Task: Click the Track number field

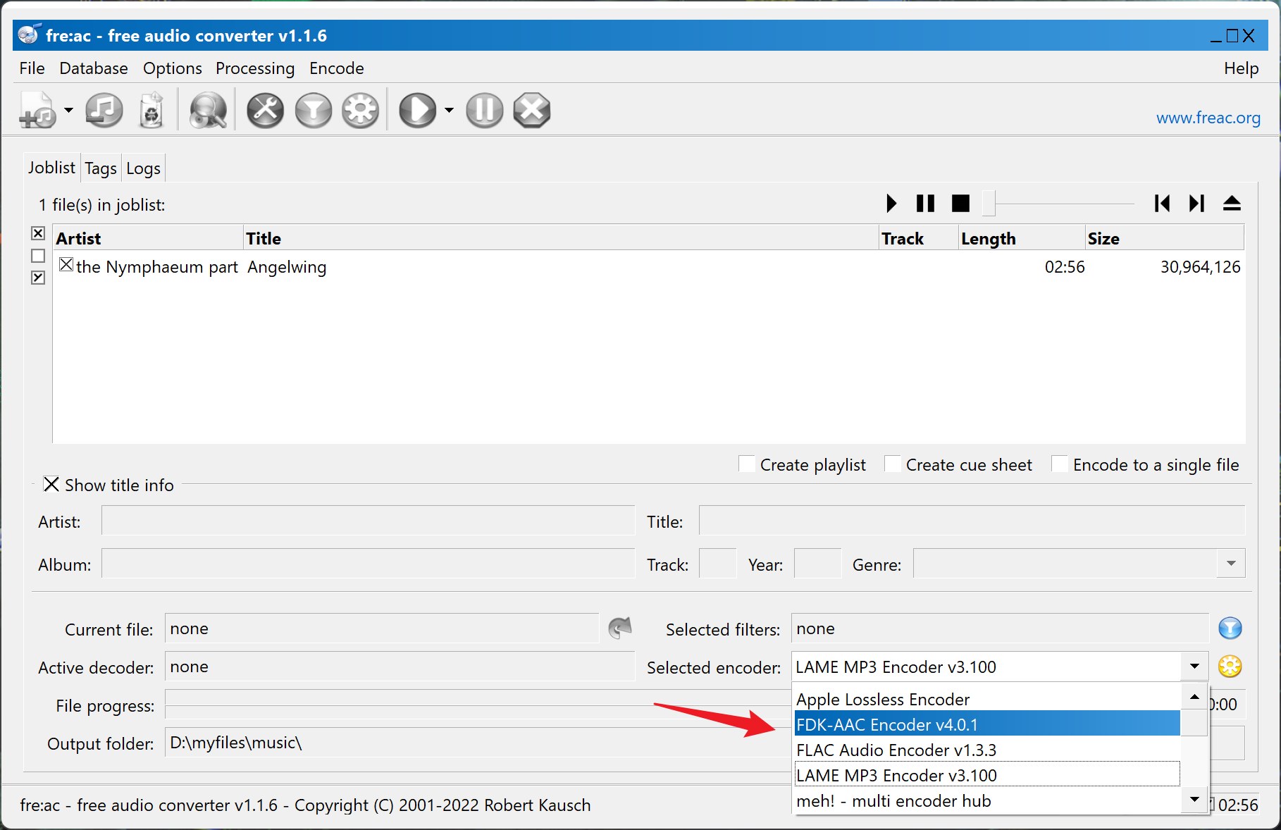Action: pos(717,564)
